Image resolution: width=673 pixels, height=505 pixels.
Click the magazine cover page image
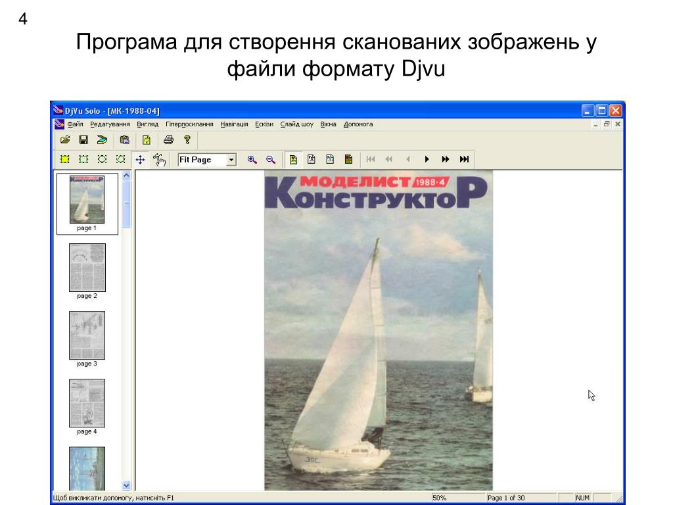[378, 330]
